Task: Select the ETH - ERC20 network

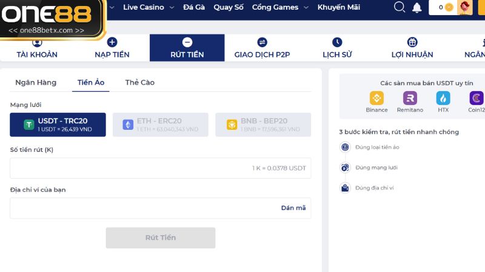Action: pyautogui.click(x=160, y=125)
